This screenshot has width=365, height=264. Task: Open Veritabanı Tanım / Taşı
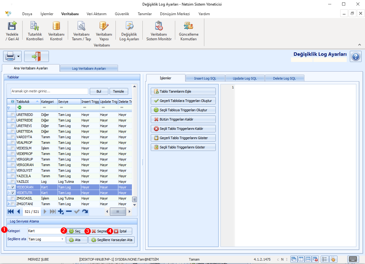pos(81,31)
